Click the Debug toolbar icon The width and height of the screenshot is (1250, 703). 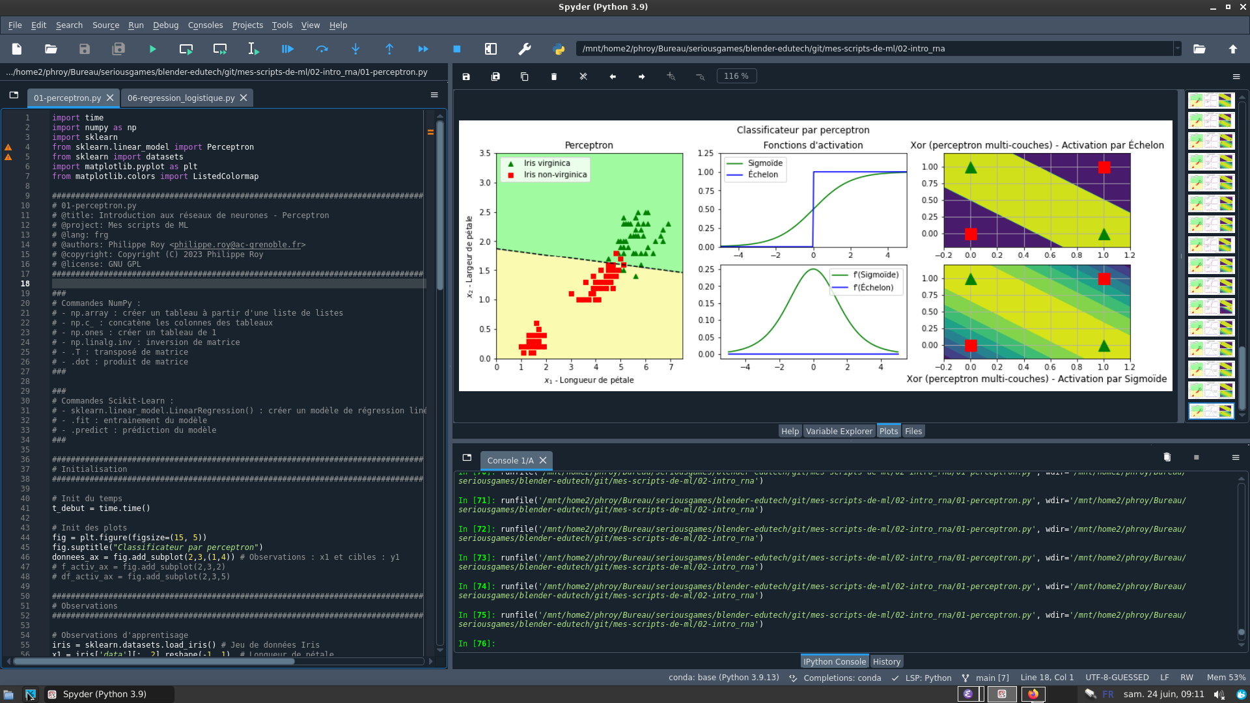[288, 49]
